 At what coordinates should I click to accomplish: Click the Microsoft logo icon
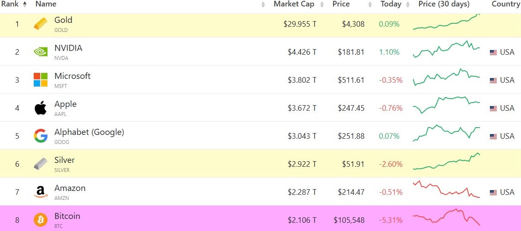(x=41, y=80)
